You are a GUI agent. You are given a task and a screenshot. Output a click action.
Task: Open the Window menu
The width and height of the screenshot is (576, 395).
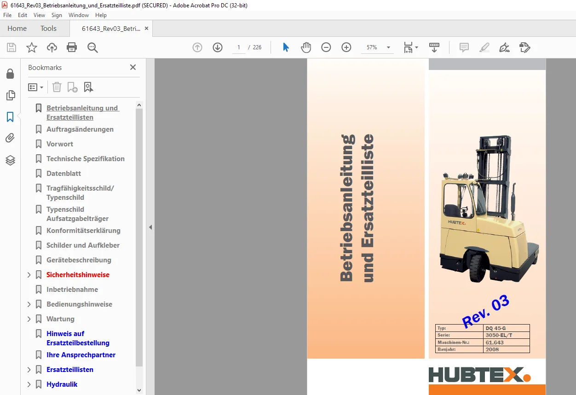tap(79, 15)
